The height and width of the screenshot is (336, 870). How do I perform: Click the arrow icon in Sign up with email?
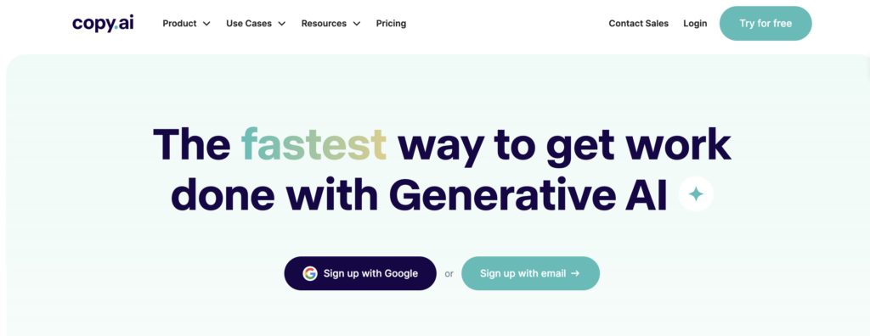point(575,273)
